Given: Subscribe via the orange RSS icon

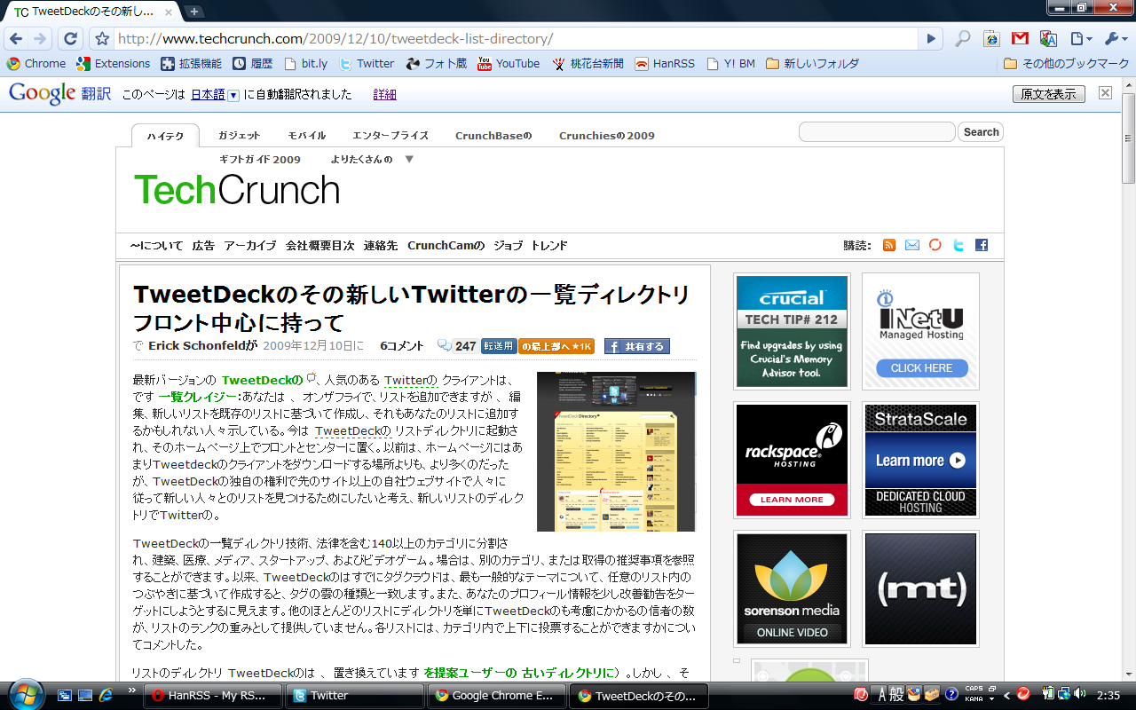Looking at the screenshot, I should pyautogui.click(x=889, y=245).
